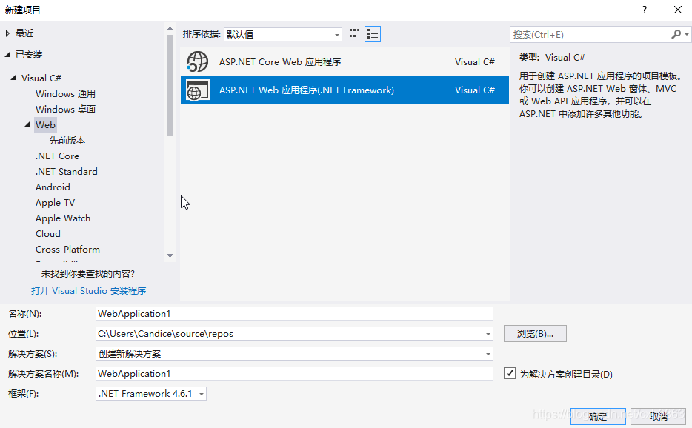This screenshot has width=692, height=428.
Task: Select ASP.NET Core Web 应用程序 template
Action: pos(345,61)
